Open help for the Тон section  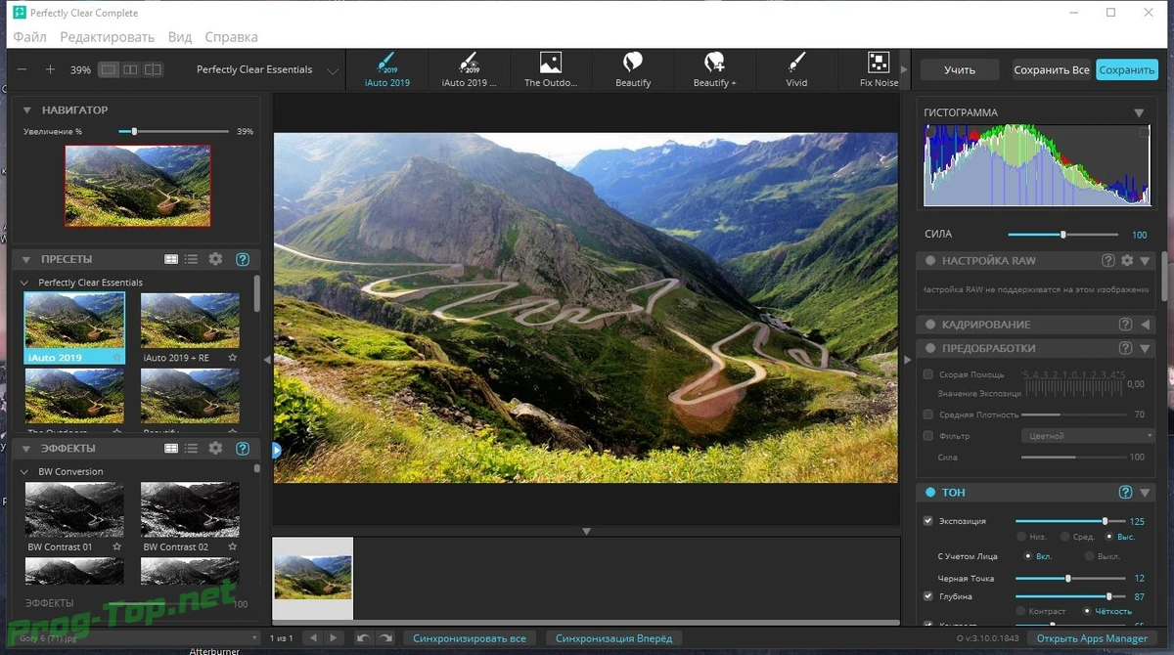[x=1125, y=492]
